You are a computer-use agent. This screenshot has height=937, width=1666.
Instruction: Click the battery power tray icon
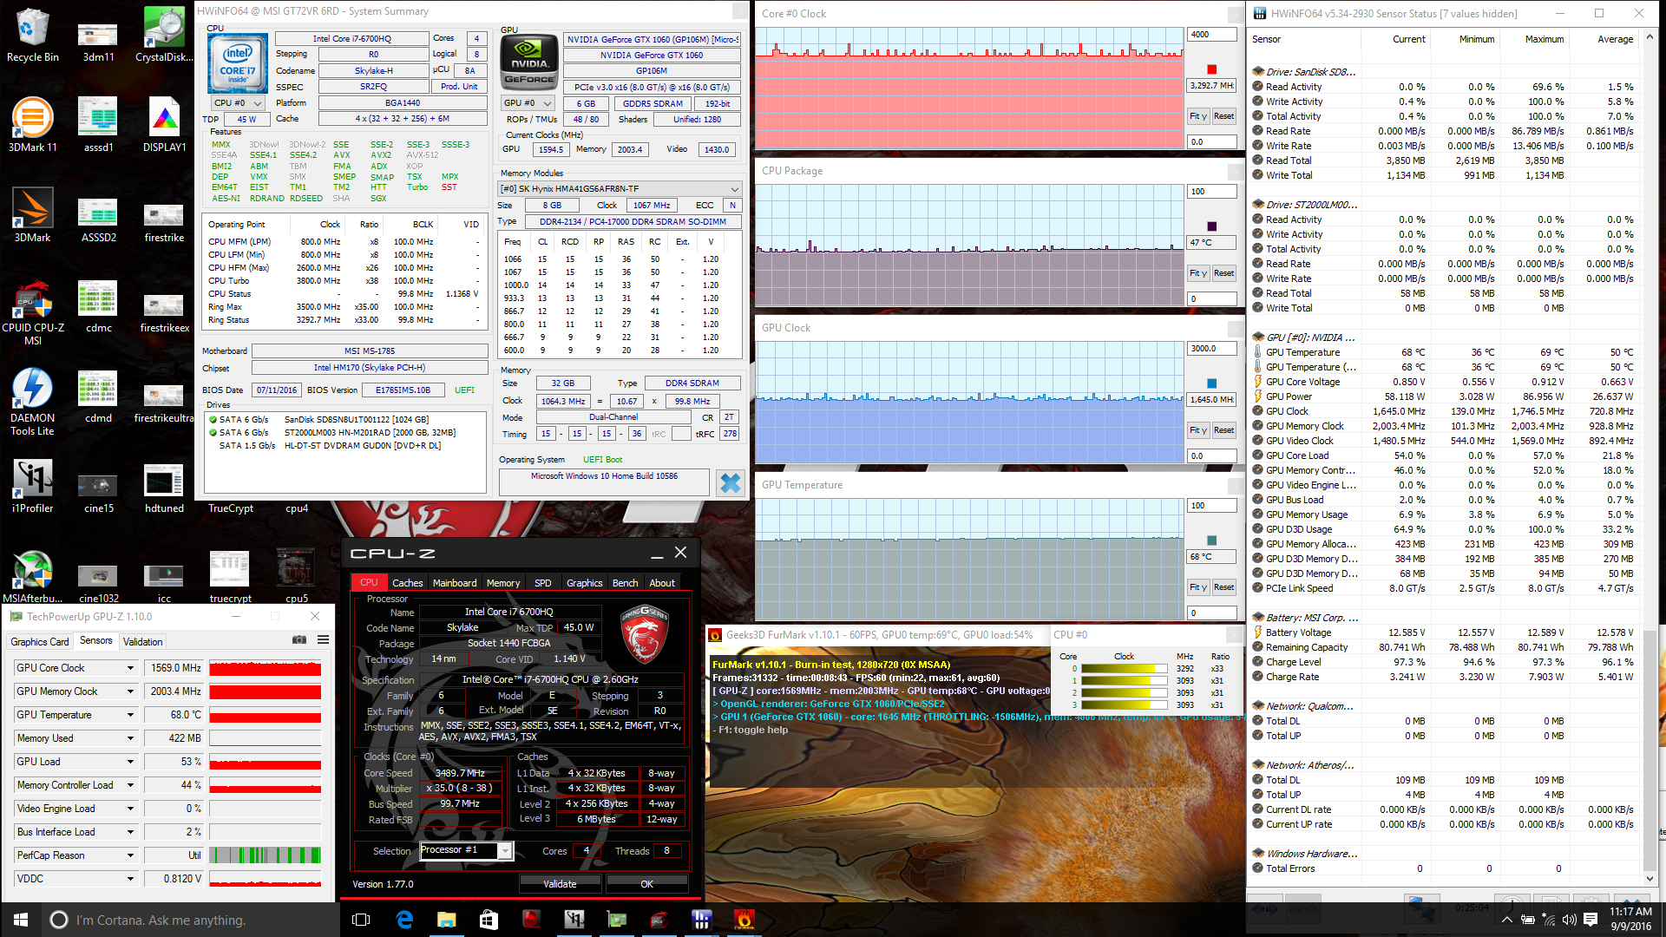click(x=1528, y=920)
